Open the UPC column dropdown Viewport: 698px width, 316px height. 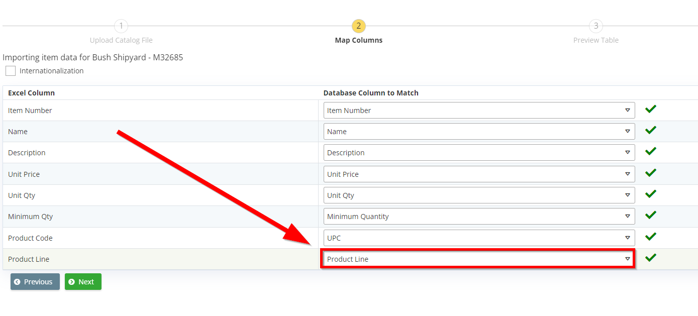tap(478, 238)
